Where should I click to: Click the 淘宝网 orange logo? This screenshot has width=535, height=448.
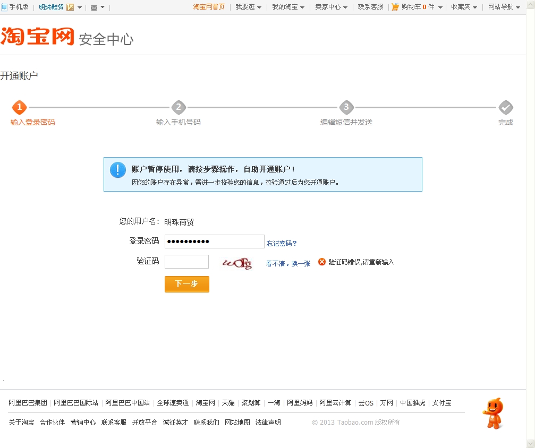pyautogui.click(x=37, y=36)
